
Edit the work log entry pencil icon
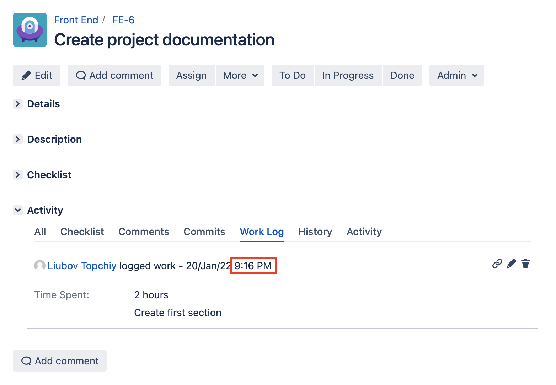[x=511, y=264]
